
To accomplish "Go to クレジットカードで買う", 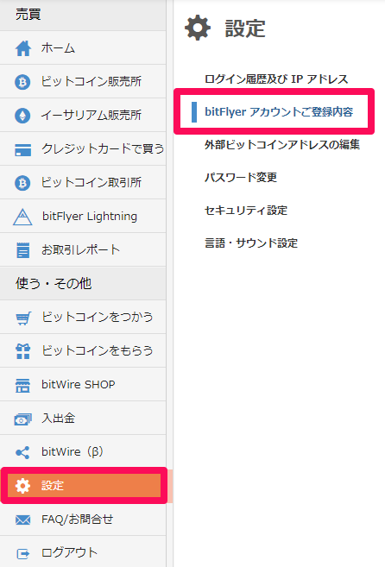I will tap(83, 148).
